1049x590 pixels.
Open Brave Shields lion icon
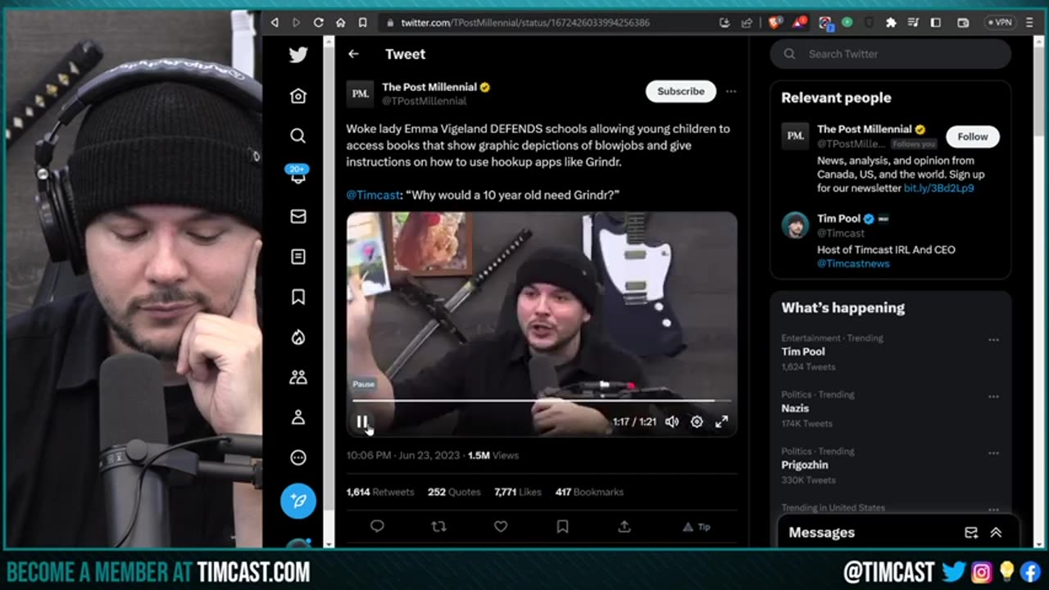tap(774, 22)
